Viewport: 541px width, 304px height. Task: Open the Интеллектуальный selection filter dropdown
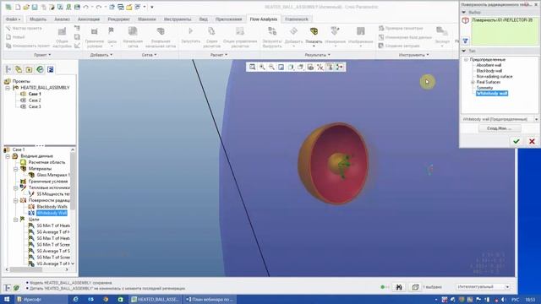coord(507,287)
